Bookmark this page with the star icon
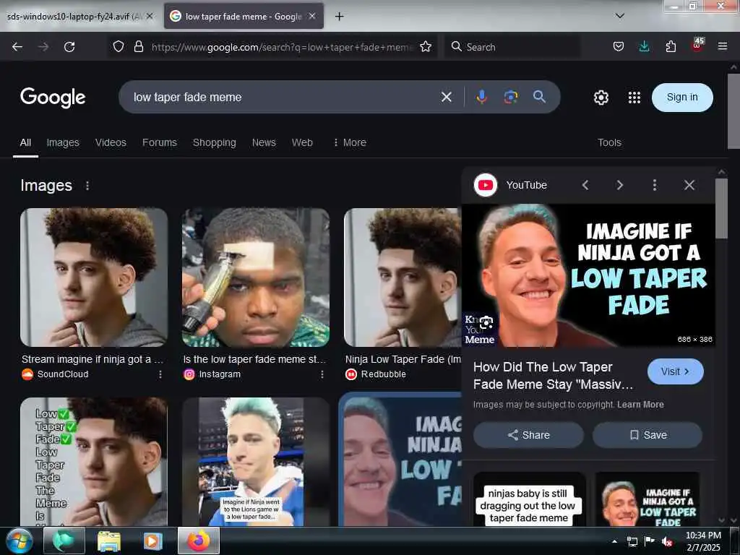Image resolution: width=740 pixels, height=555 pixels. point(426,46)
